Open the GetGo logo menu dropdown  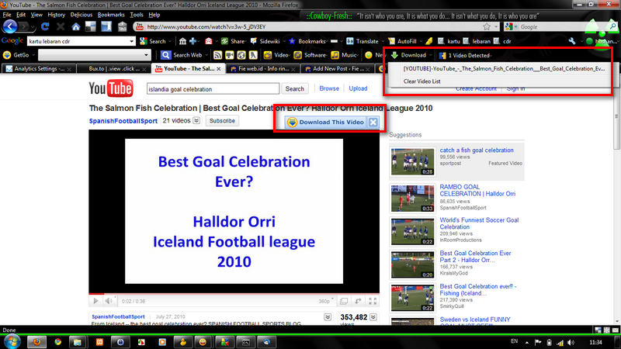(33, 55)
